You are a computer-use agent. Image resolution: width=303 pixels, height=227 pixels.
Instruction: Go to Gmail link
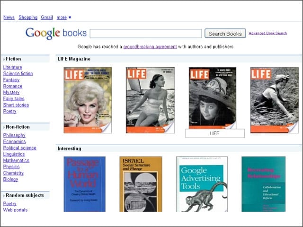pyautogui.click(x=47, y=17)
